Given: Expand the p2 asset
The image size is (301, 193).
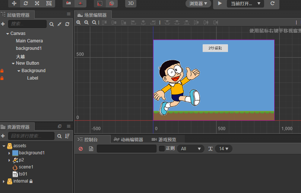Looking at the screenshot, I should (x=9, y=160).
